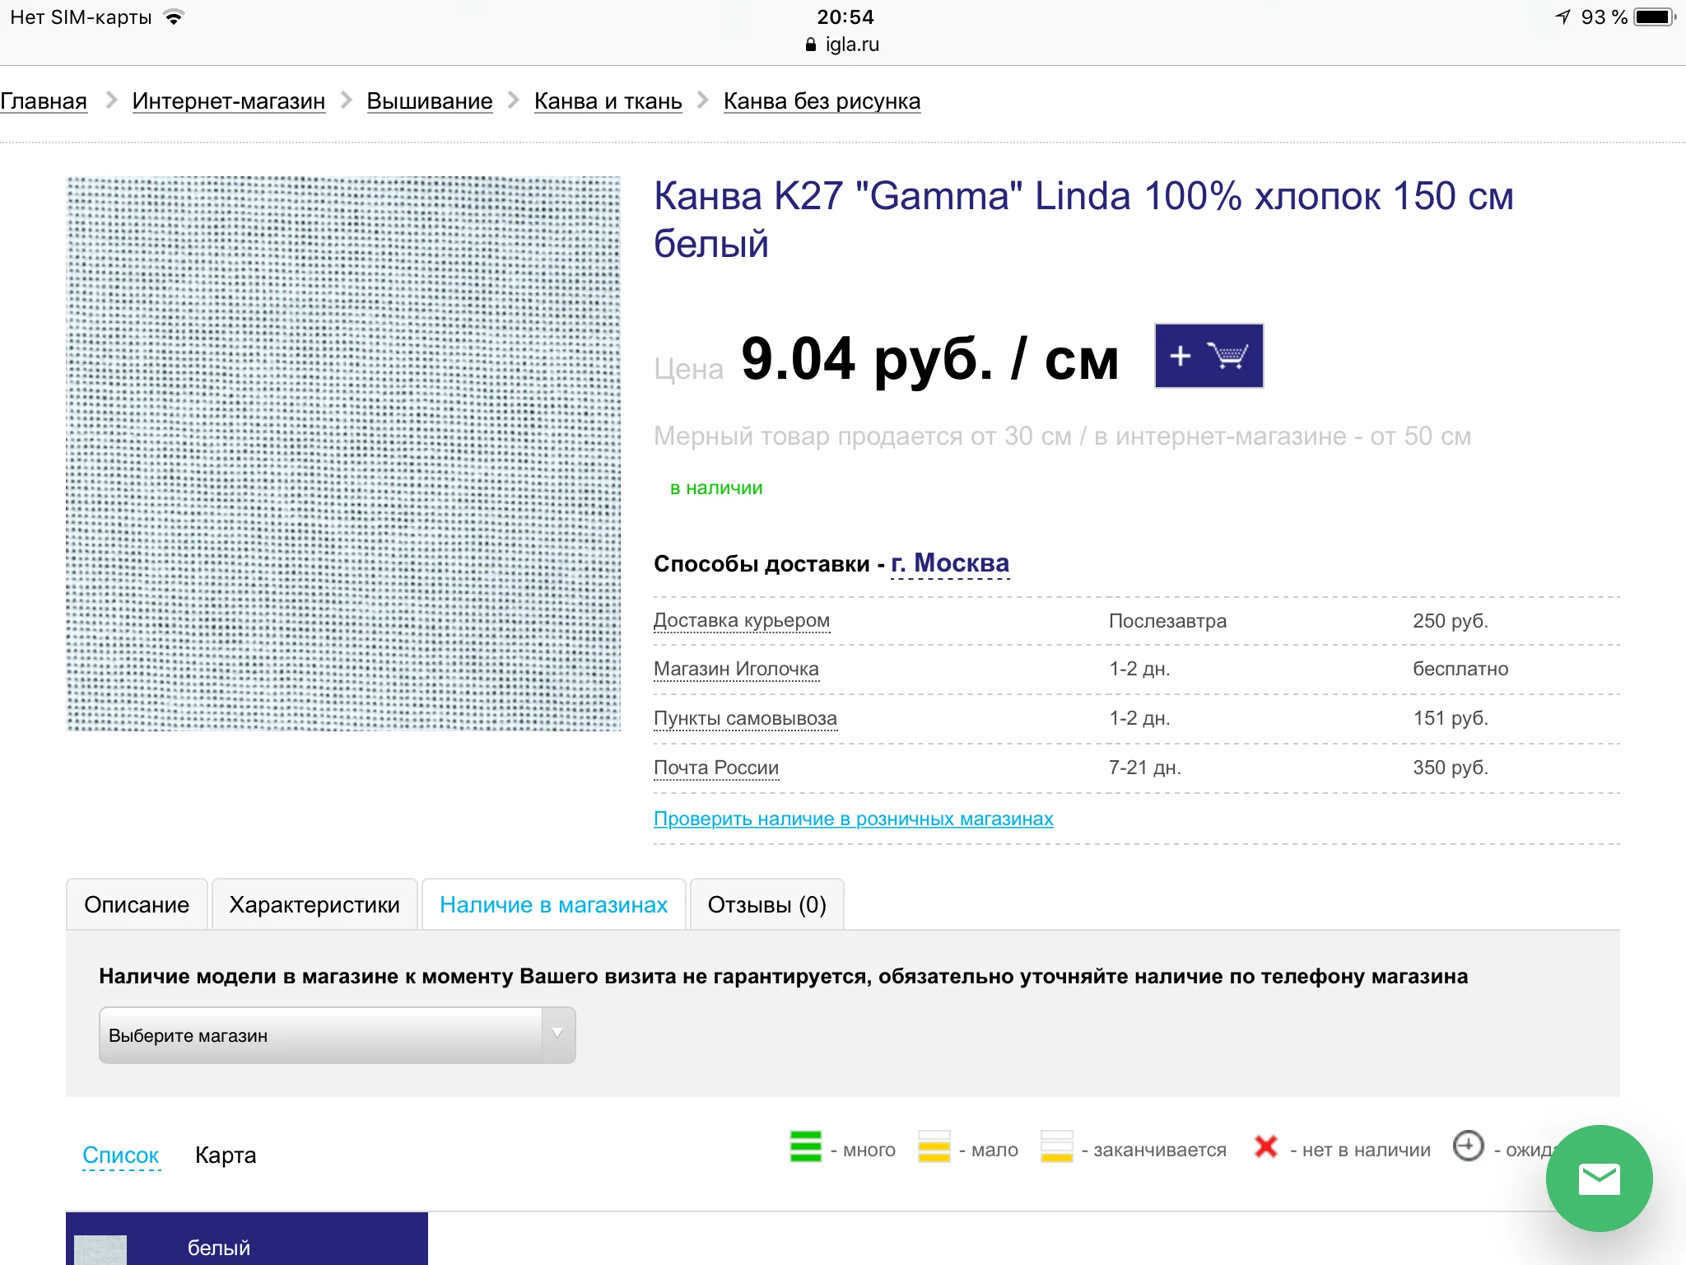The width and height of the screenshot is (1686, 1265).
Task: Open the green mail chat widget
Action: point(1598,1179)
